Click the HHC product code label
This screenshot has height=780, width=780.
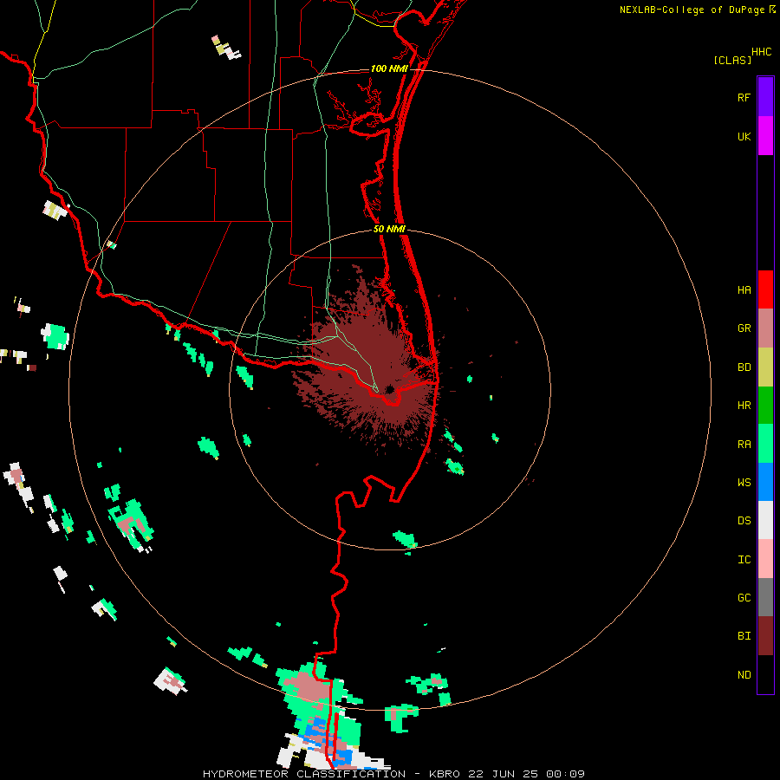(761, 52)
